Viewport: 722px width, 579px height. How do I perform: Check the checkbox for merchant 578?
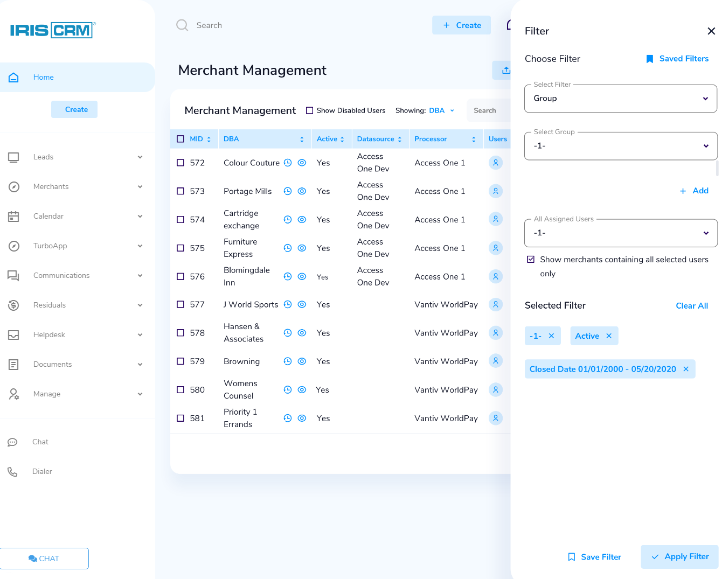tap(180, 333)
